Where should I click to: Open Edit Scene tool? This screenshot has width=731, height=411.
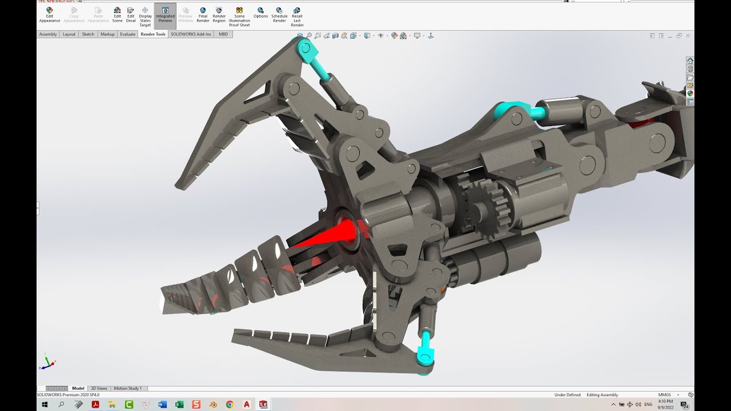[x=117, y=14]
